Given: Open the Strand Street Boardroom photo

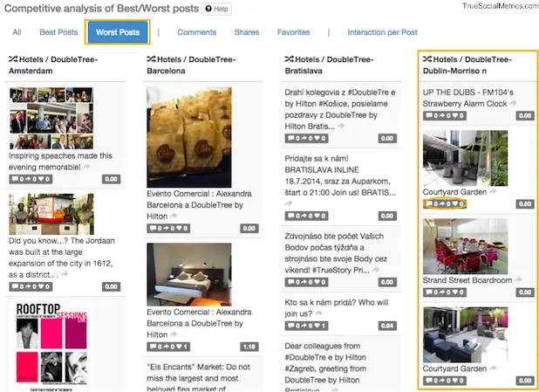Looking at the screenshot, I should pyautogui.click(x=465, y=246).
